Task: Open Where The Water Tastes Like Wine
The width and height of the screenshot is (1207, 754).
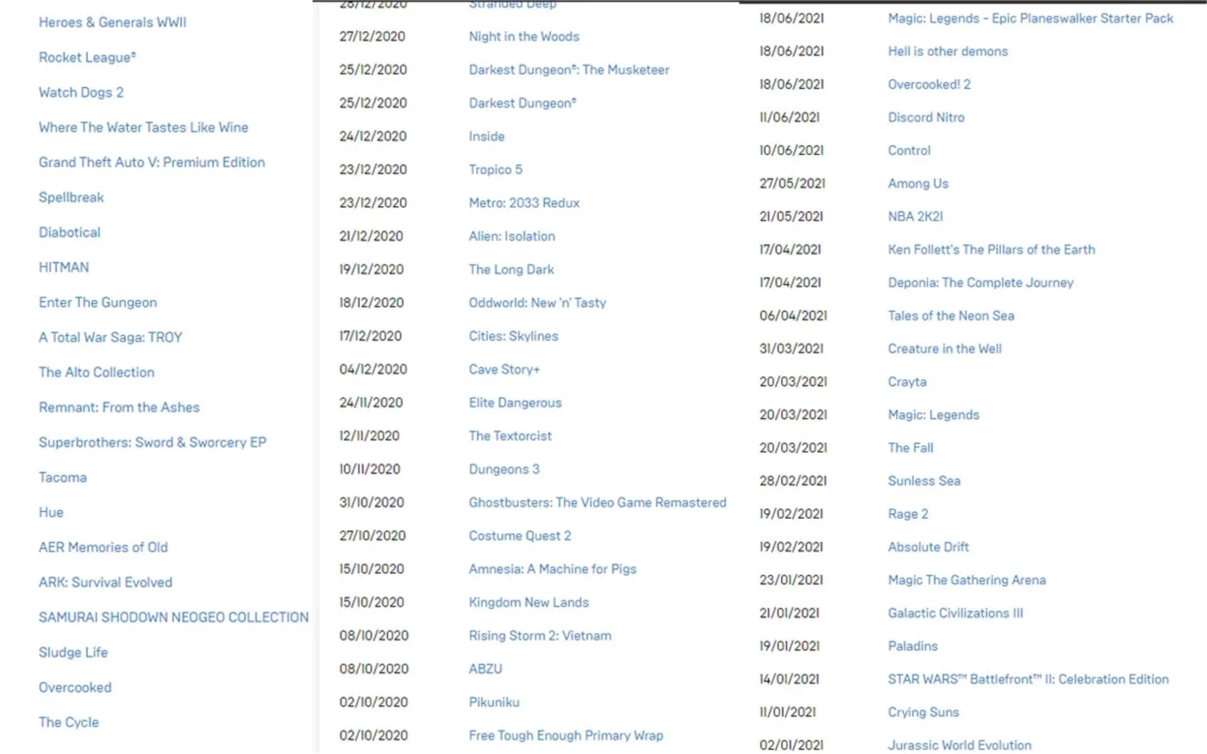Action: click(143, 128)
